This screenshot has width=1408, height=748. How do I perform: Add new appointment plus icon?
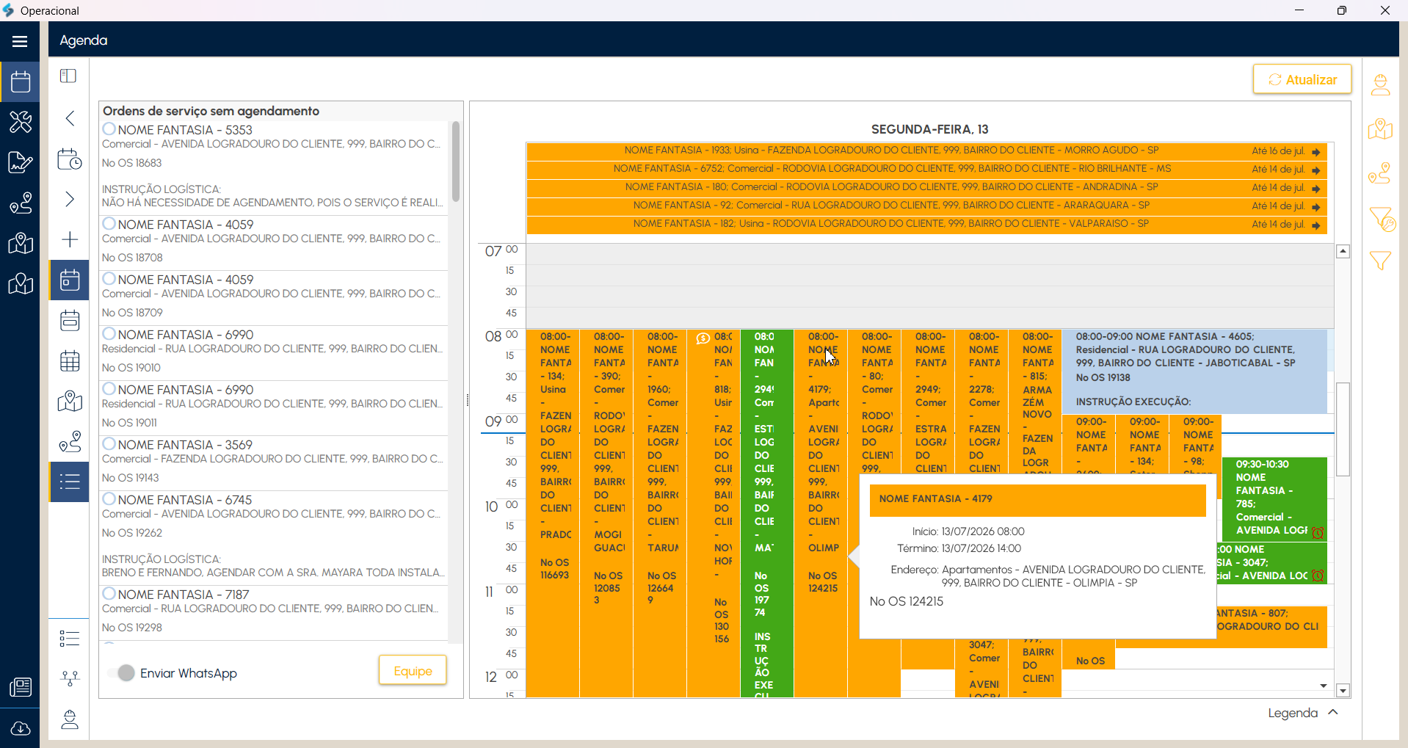(70, 239)
